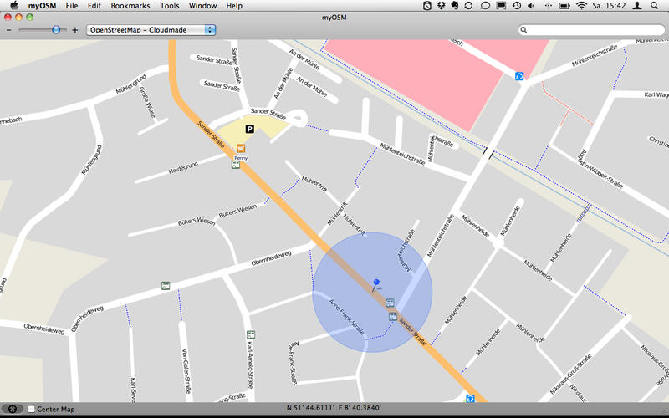Enable the Center Map checkbox
This screenshot has width=669, height=418.
(31, 409)
